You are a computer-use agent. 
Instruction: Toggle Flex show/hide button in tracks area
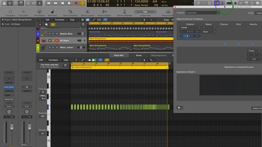click(99, 20)
